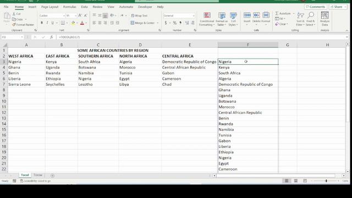Viewport: 352px width, 198px height.
Task: Cancel formula entry X icon
Action: click(35, 37)
